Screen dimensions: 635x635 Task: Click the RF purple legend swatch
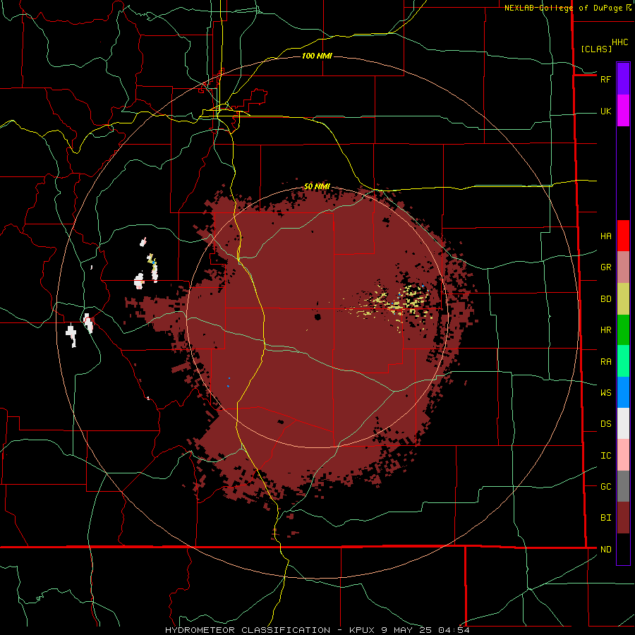623,79
